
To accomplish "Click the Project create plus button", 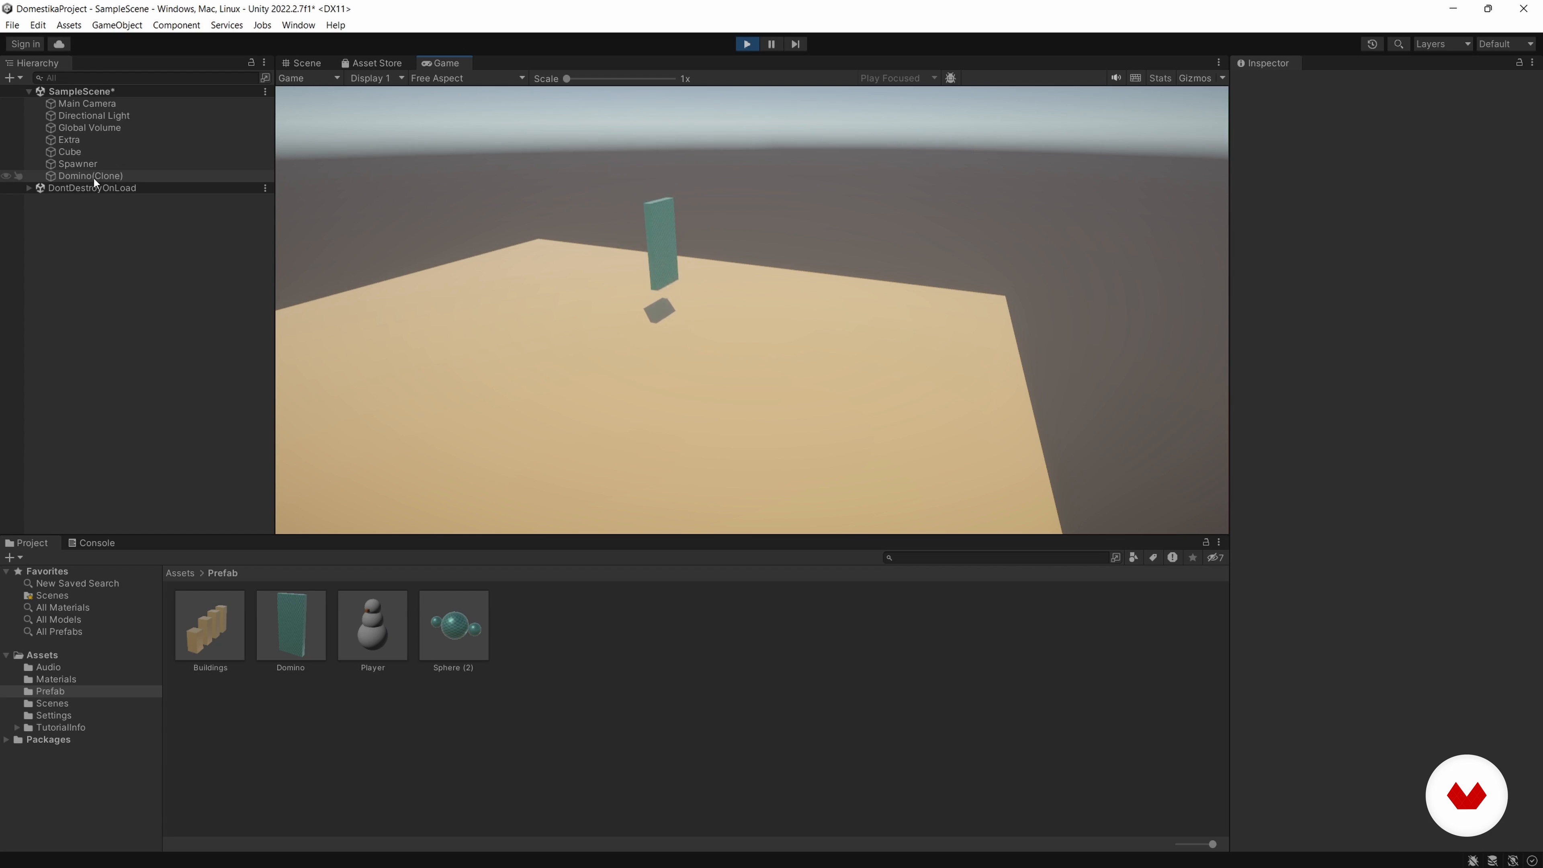I will [13, 558].
